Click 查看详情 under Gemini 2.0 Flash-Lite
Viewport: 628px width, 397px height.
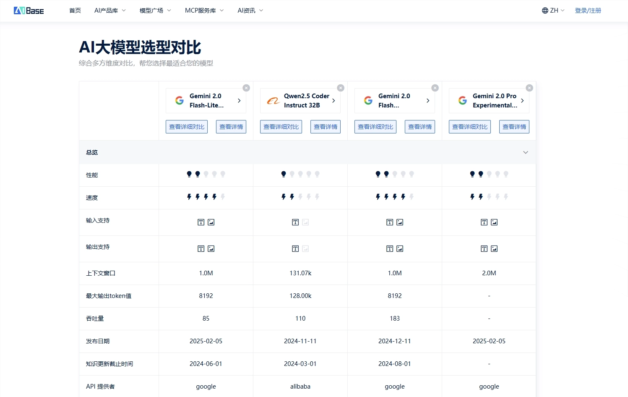coord(231,127)
